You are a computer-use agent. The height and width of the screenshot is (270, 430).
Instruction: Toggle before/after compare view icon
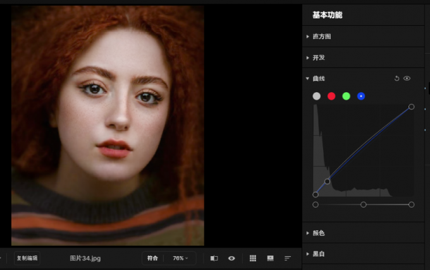pos(214,258)
